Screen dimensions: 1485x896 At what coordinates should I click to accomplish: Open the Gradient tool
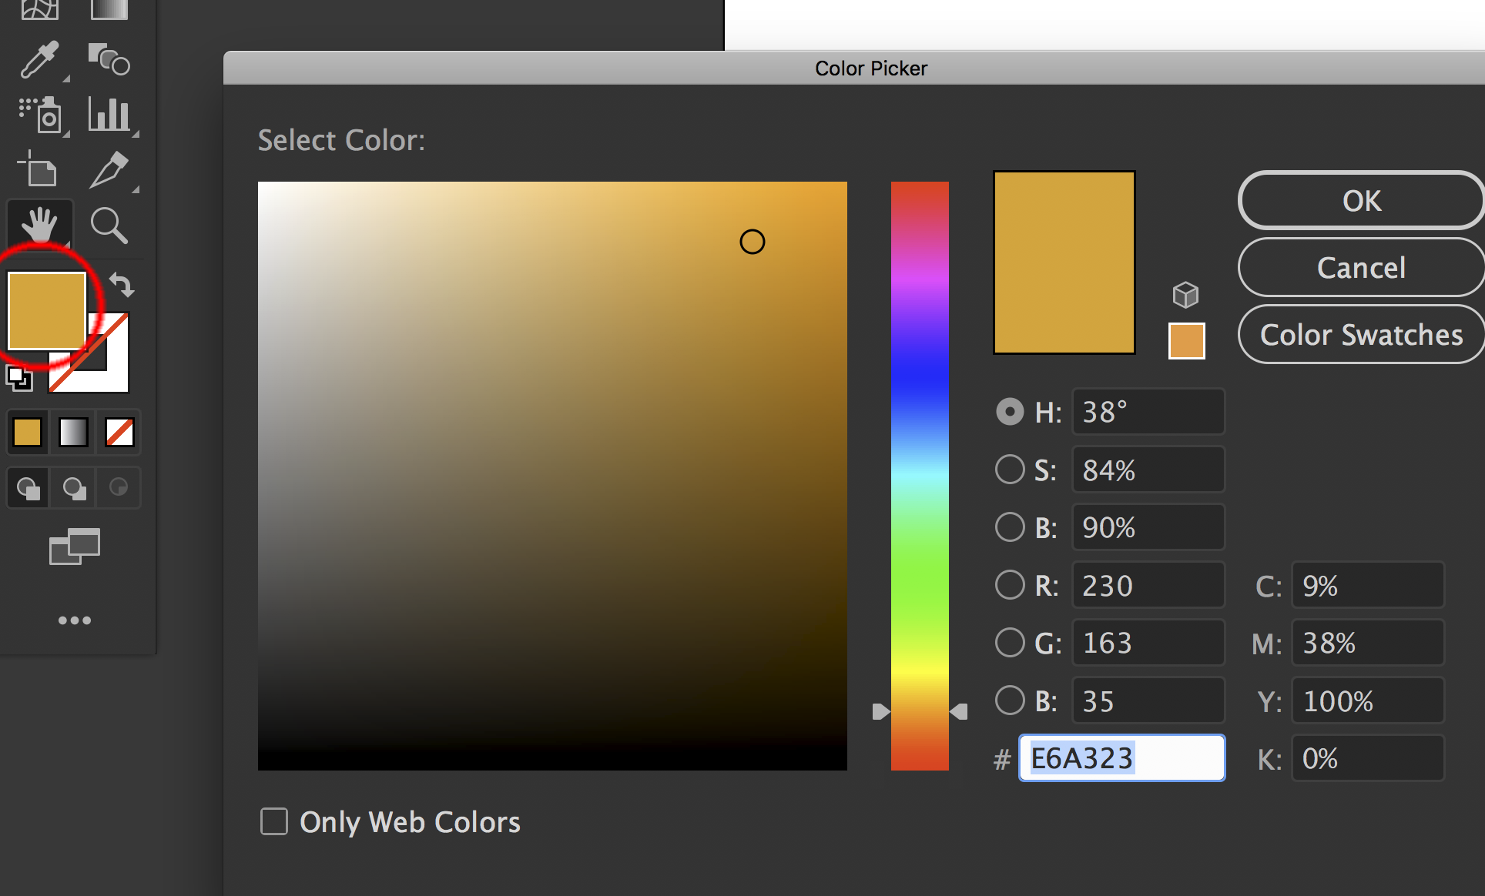pos(73,432)
